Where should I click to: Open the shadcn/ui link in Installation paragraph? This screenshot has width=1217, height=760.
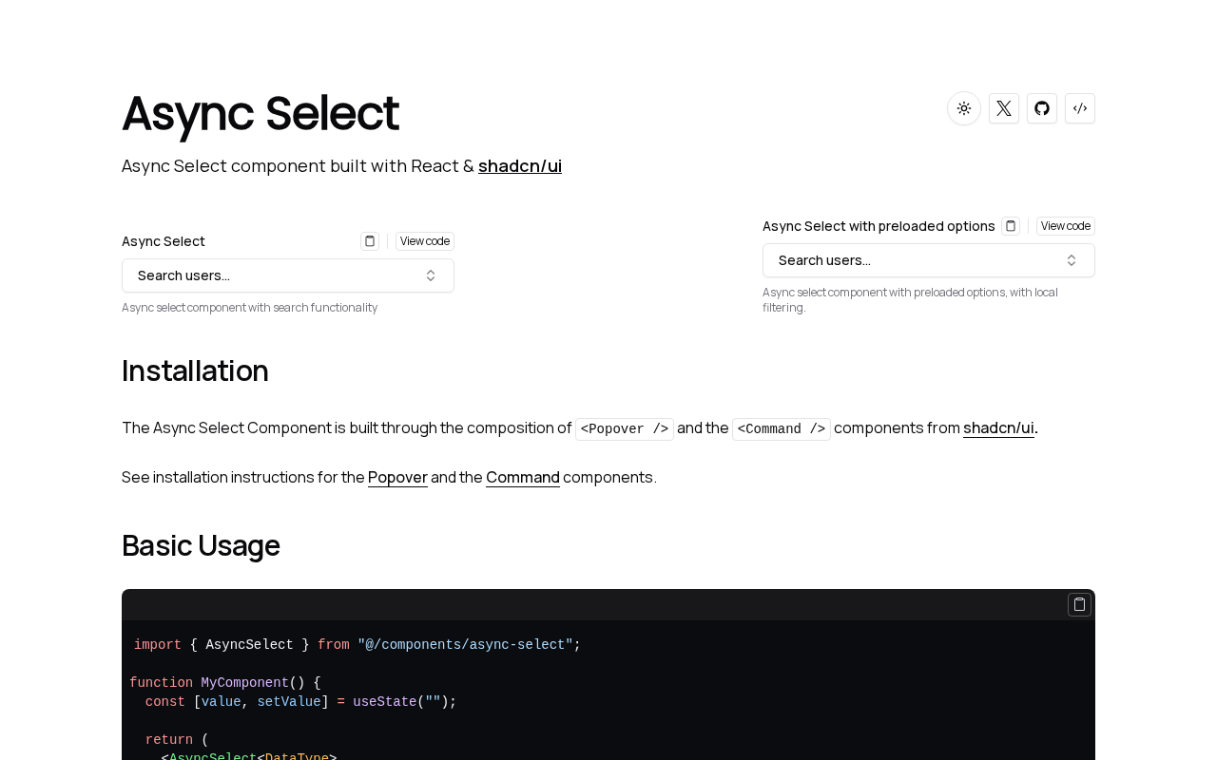point(998,427)
